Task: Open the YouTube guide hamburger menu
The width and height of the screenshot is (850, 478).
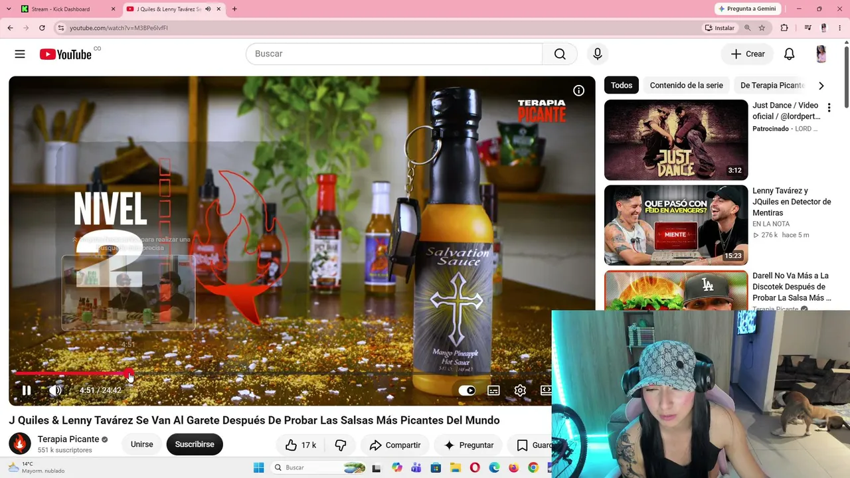Action: [20, 54]
